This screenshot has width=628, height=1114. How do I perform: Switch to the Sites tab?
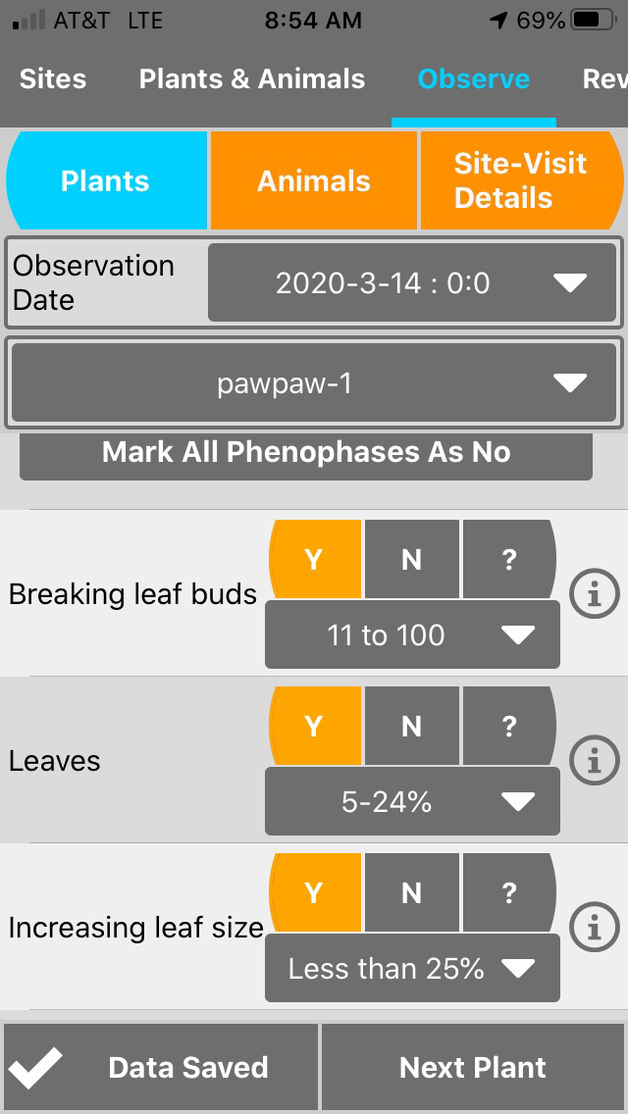(x=53, y=79)
